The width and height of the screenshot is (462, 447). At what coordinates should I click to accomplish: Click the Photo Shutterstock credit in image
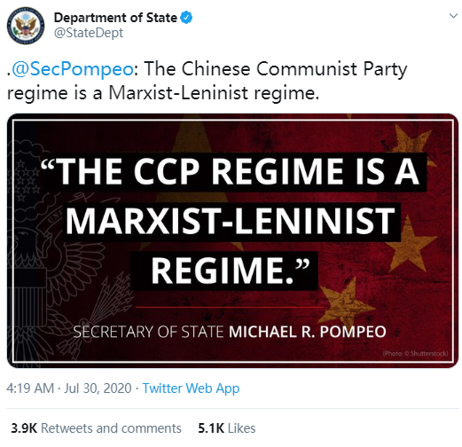[415, 353]
